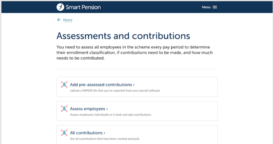
Task: Click the back arrow beside Home
Action: 59,20
